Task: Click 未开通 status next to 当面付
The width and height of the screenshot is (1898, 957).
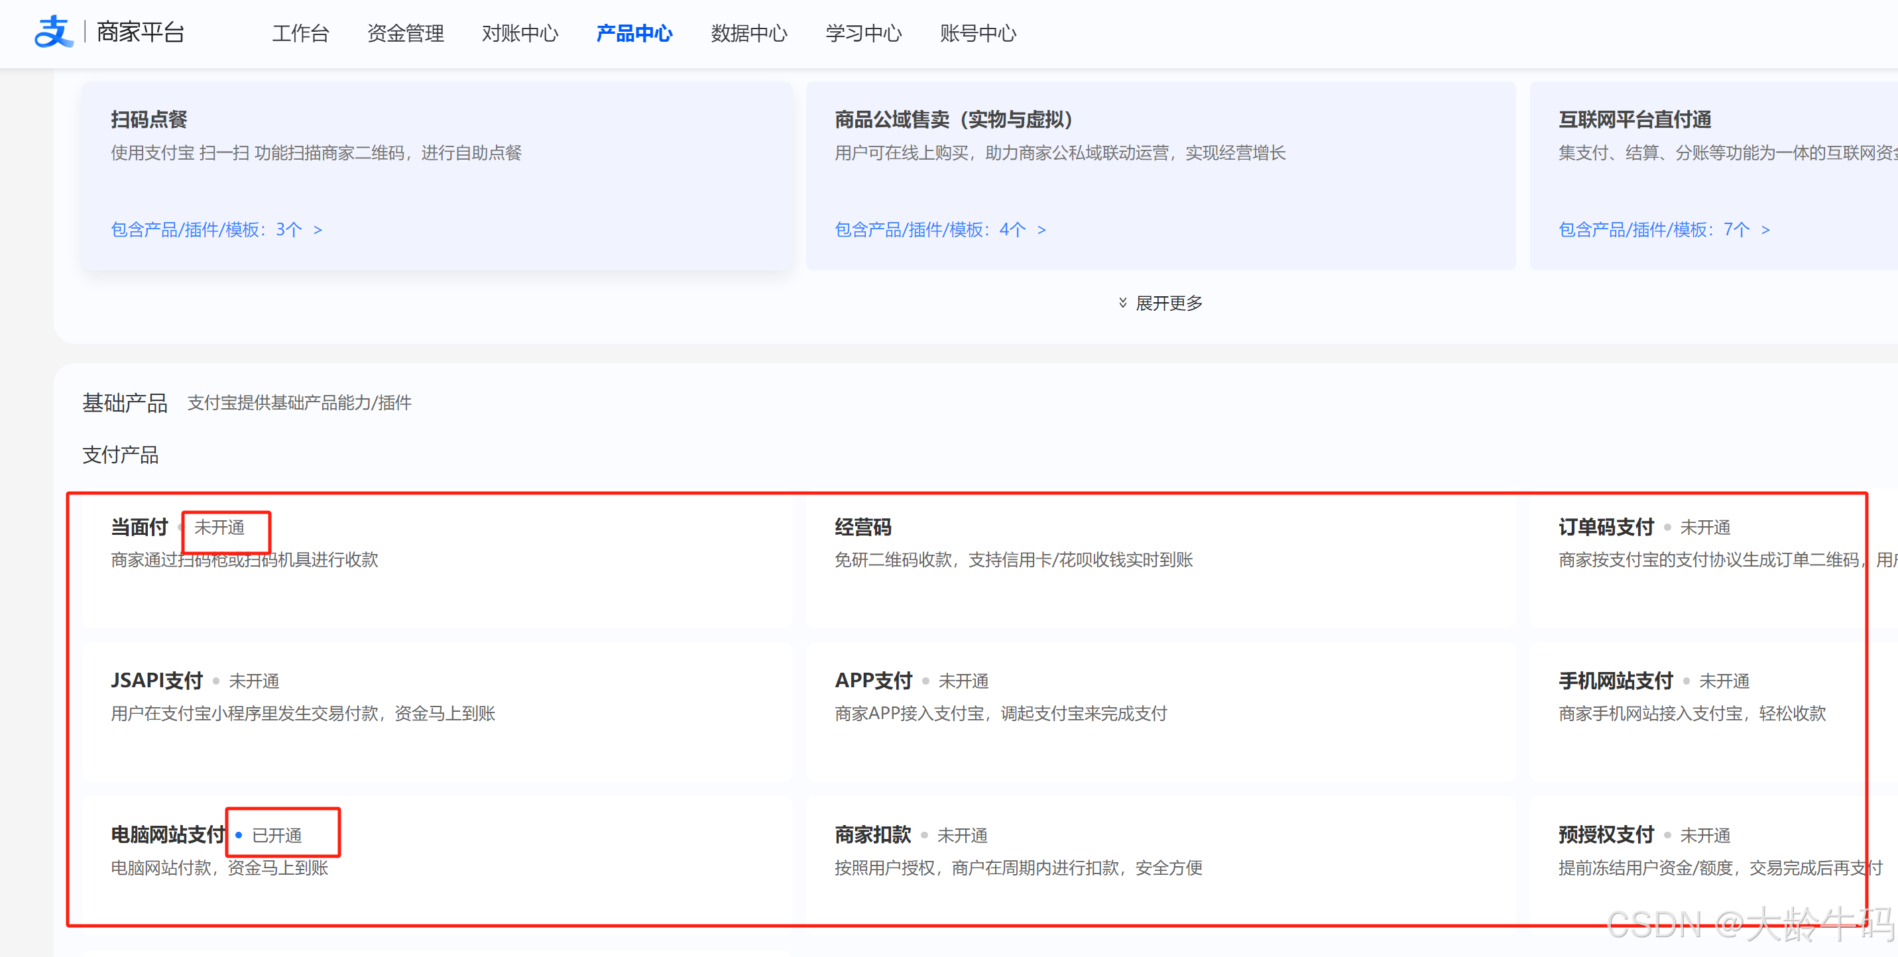Action: pos(219,528)
